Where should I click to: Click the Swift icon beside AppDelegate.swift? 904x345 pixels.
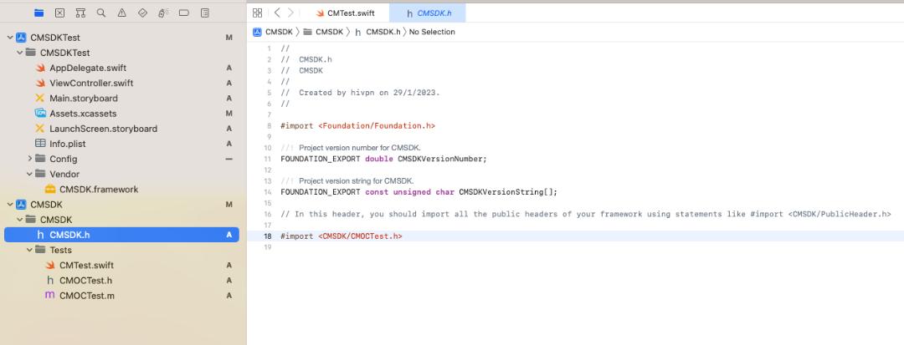[40, 68]
